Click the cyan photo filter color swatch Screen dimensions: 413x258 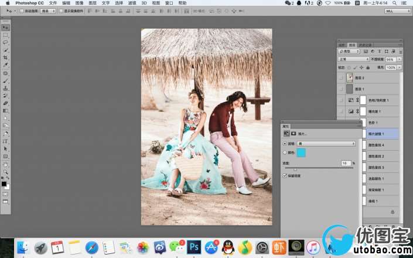tap(301, 152)
